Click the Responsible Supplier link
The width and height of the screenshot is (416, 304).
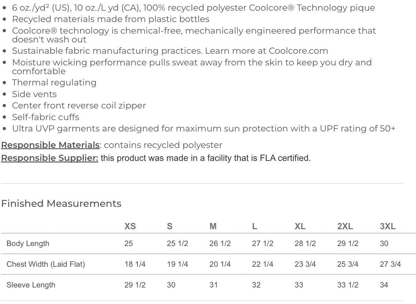click(50, 158)
